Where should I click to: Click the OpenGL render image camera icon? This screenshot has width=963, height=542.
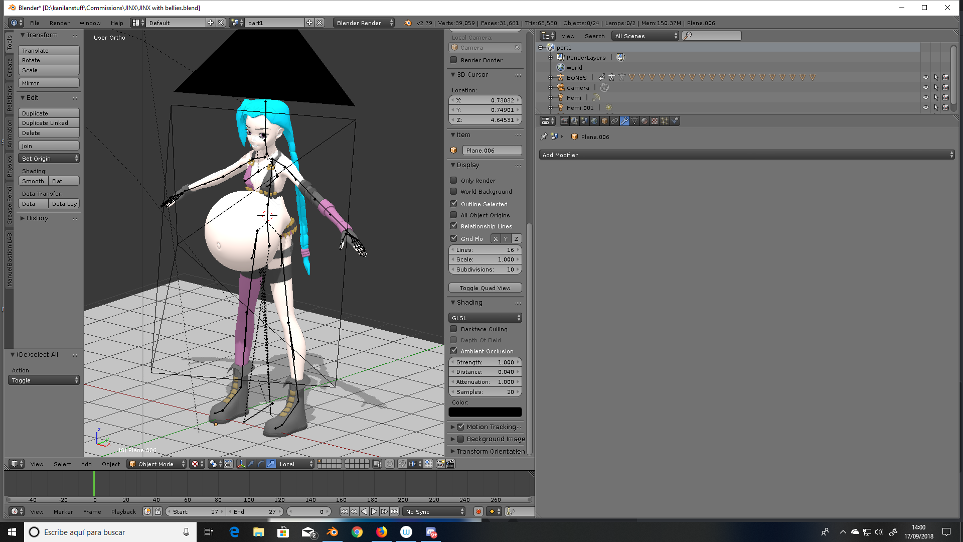(440, 464)
